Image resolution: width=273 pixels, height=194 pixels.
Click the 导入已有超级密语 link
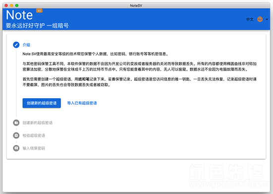point(82,103)
